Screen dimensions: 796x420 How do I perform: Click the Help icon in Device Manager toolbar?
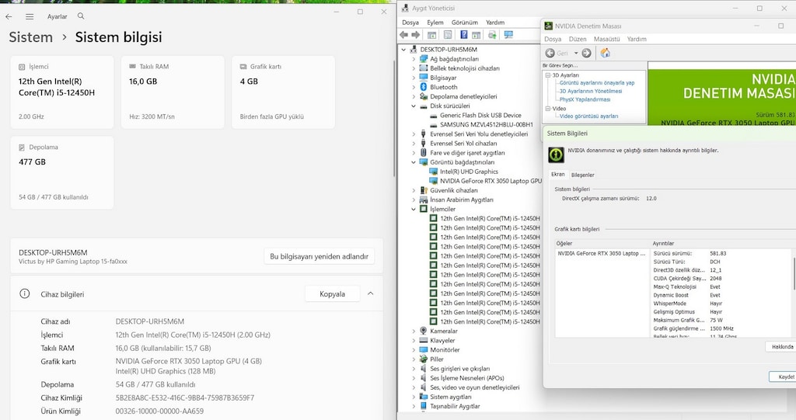click(463, 34)
